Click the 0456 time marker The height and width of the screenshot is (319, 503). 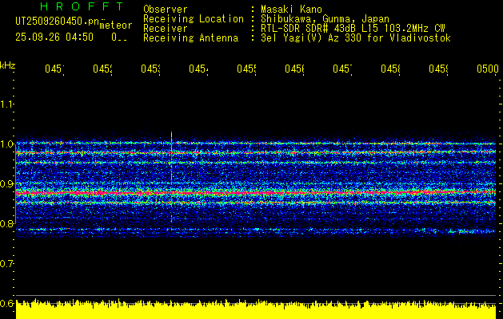(x=294, y=69)
